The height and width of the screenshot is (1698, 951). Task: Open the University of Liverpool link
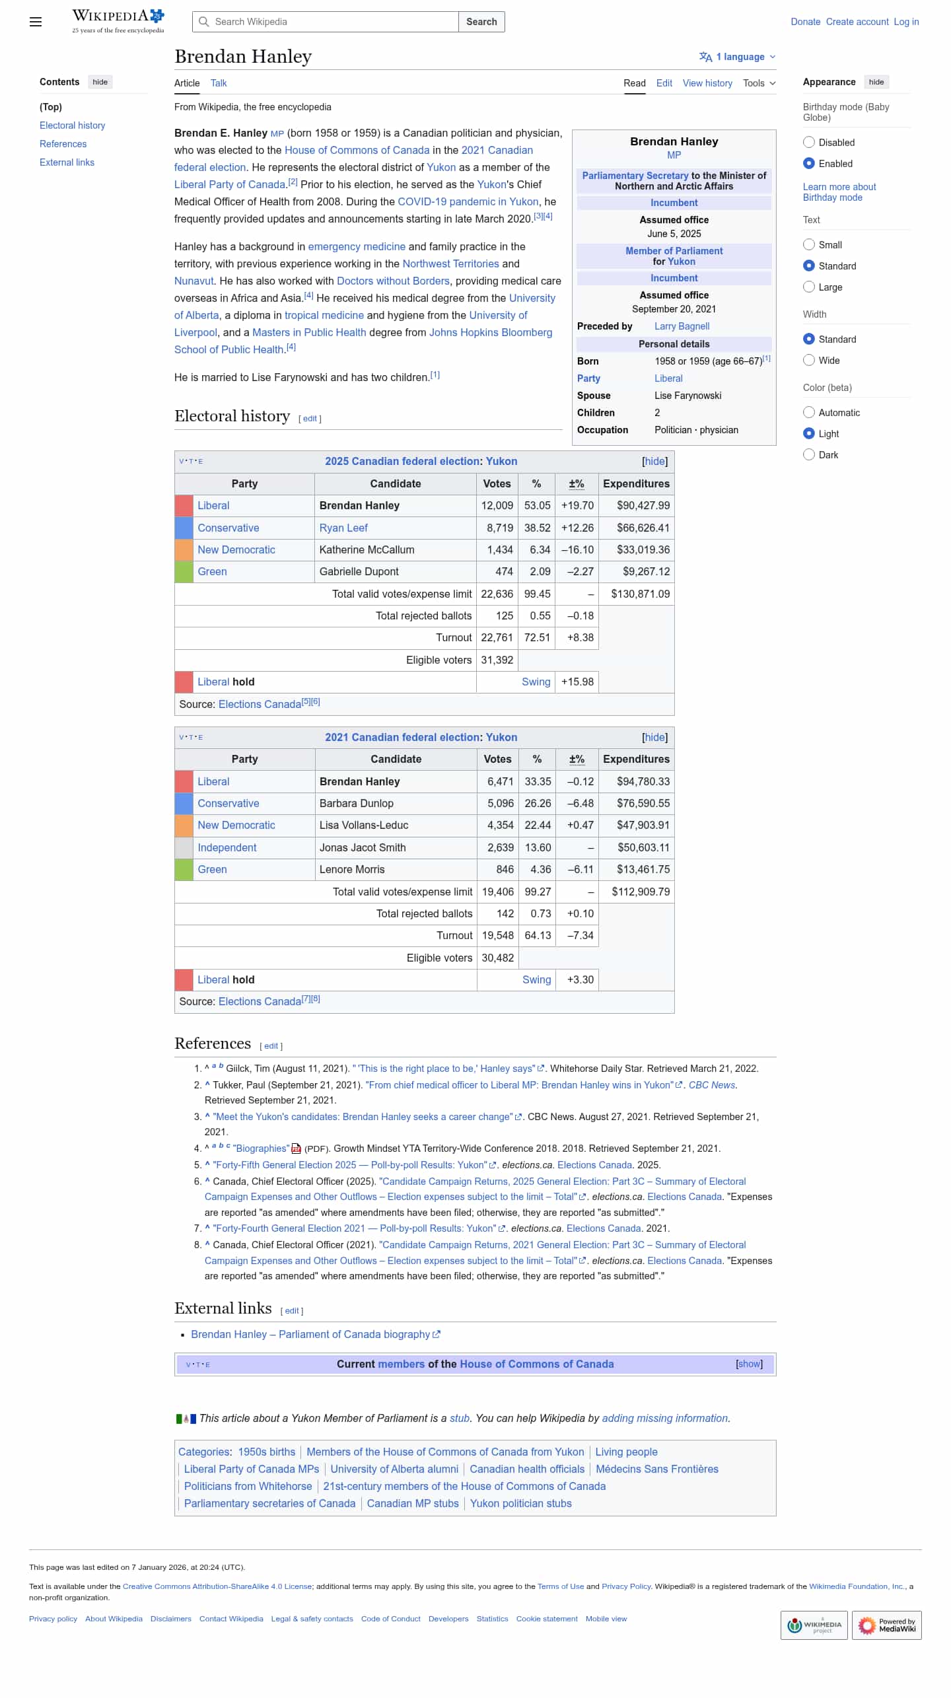tap(351, 324)
